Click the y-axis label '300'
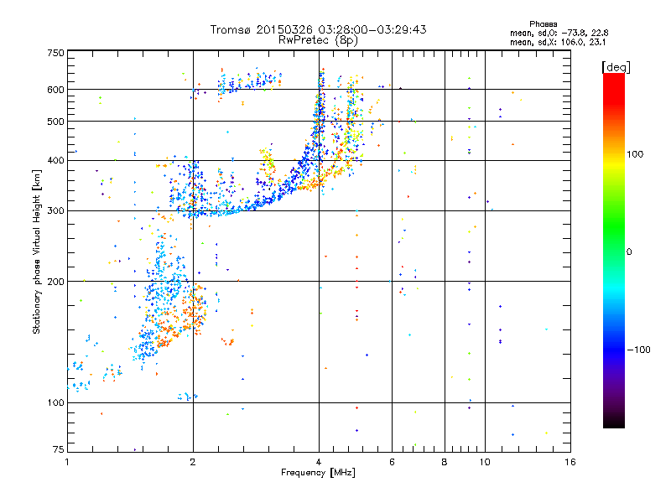Screen dimensions: 671x503 click(55, 211)
